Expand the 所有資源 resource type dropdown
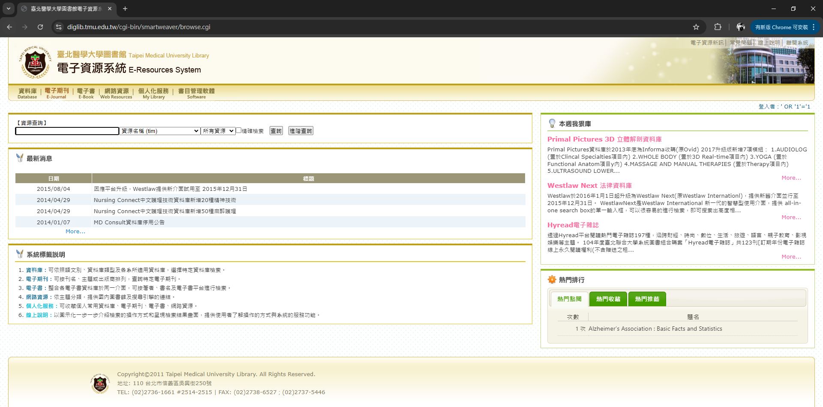This screenshot has width=823, height=407. point(218,131)
